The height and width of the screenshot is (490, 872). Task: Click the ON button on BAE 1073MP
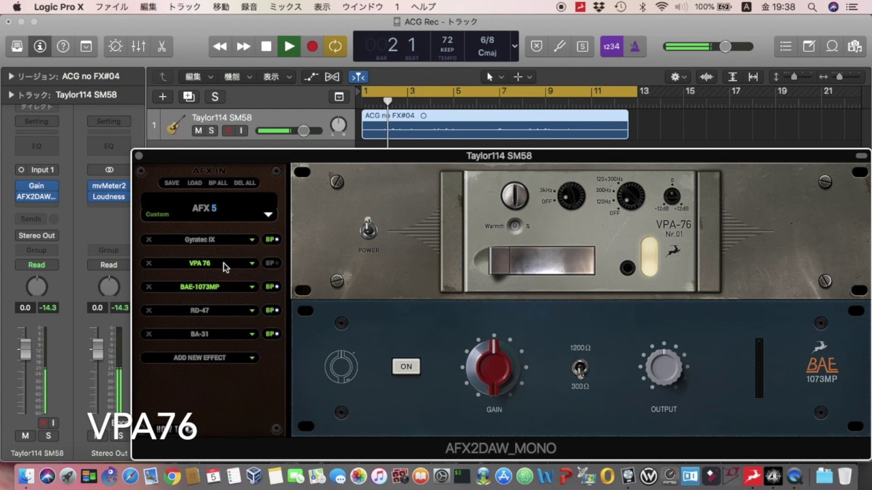pyautogui.click(x=406, y=366)
